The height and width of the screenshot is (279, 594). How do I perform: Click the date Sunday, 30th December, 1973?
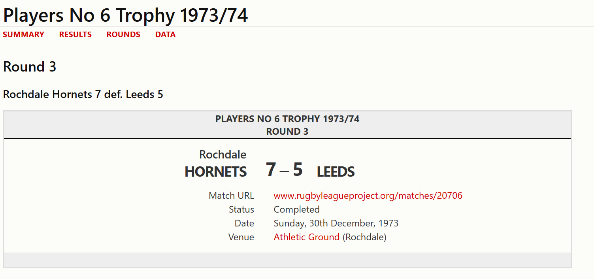pos(336,223)
